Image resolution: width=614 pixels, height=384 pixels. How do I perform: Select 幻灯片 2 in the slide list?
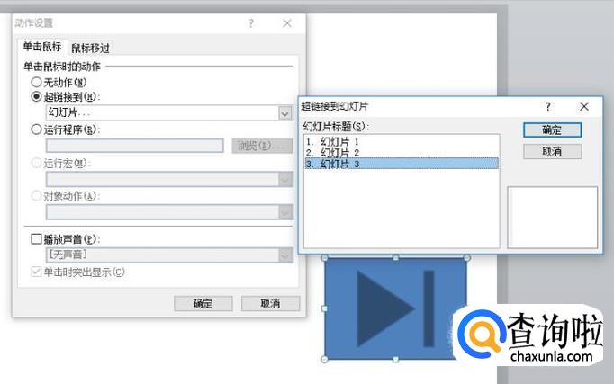click(x=402, y=153)
